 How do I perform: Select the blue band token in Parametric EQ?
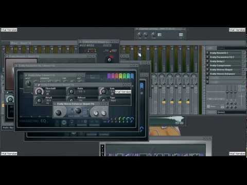tap(132, 76)
